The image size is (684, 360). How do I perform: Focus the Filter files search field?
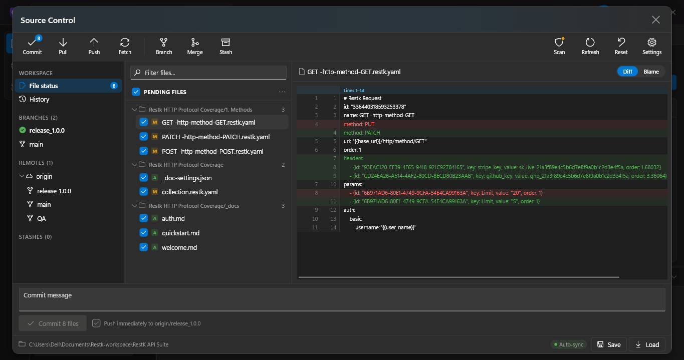pos(208,73)
